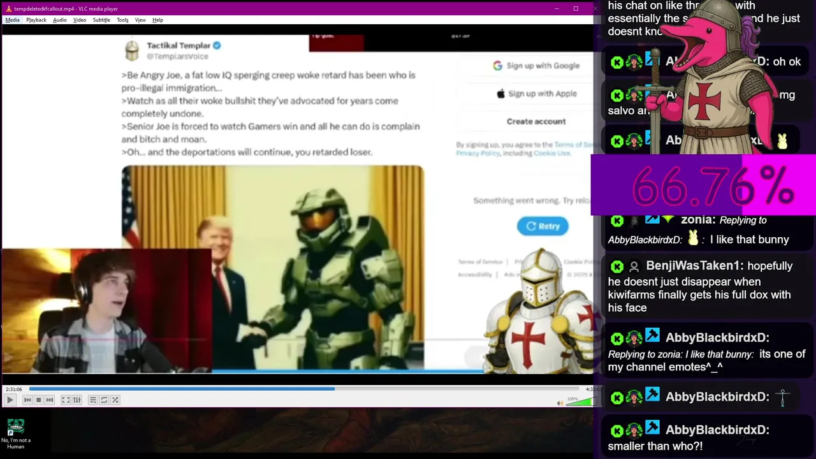The image size is (816, 459).
Task: Click the footer Terms of Service link
Action: [x=480, y=262]
